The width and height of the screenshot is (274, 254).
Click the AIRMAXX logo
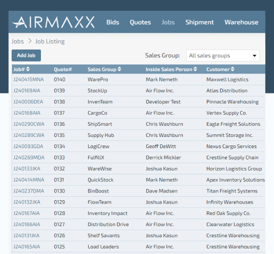tap(54, 22)
